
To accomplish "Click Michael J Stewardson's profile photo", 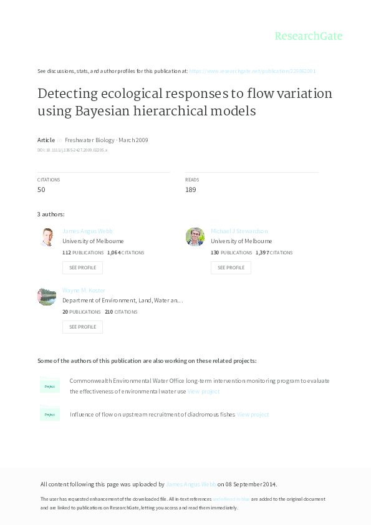I will click(195, 237).
